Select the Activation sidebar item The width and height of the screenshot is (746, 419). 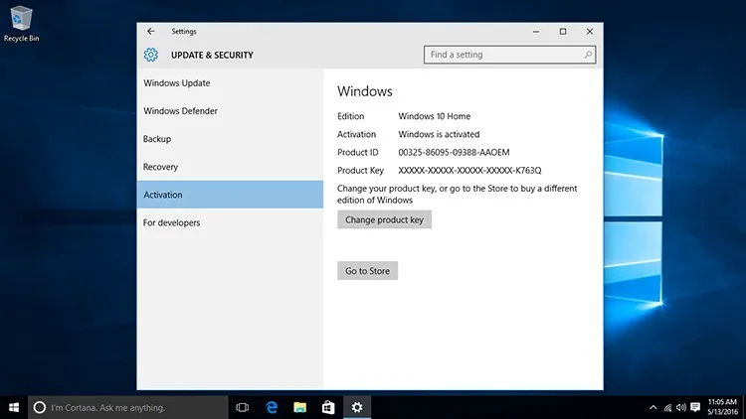coord(230,195)
